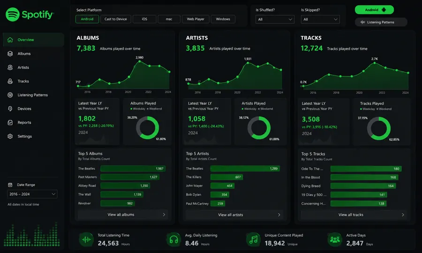Select the Cast to Device platform filter
422x253 pixels.
pyautogui.click(x=116, y=19)
